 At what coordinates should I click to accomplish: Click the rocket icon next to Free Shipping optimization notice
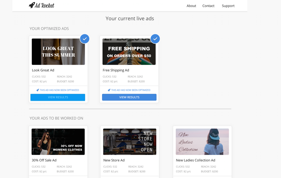[109, 90]
